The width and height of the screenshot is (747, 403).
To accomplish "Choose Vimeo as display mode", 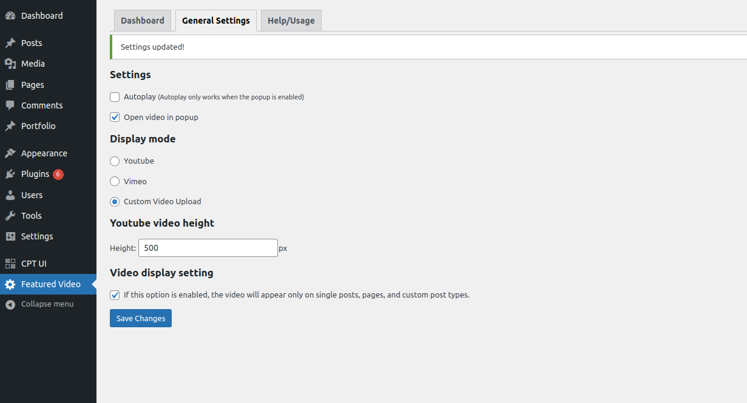I will [x=115, y=181].
